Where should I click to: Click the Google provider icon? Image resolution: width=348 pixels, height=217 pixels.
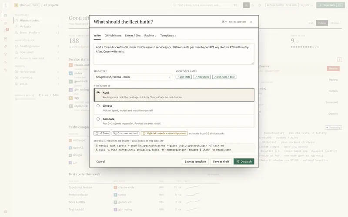pyautogui.click(x=70, y=155)
